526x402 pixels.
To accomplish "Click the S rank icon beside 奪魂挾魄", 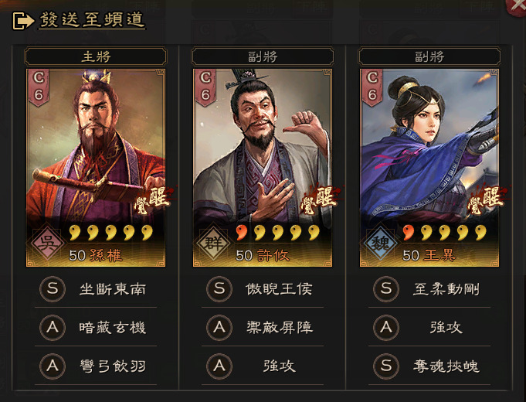I will click(x=386, y=366).
